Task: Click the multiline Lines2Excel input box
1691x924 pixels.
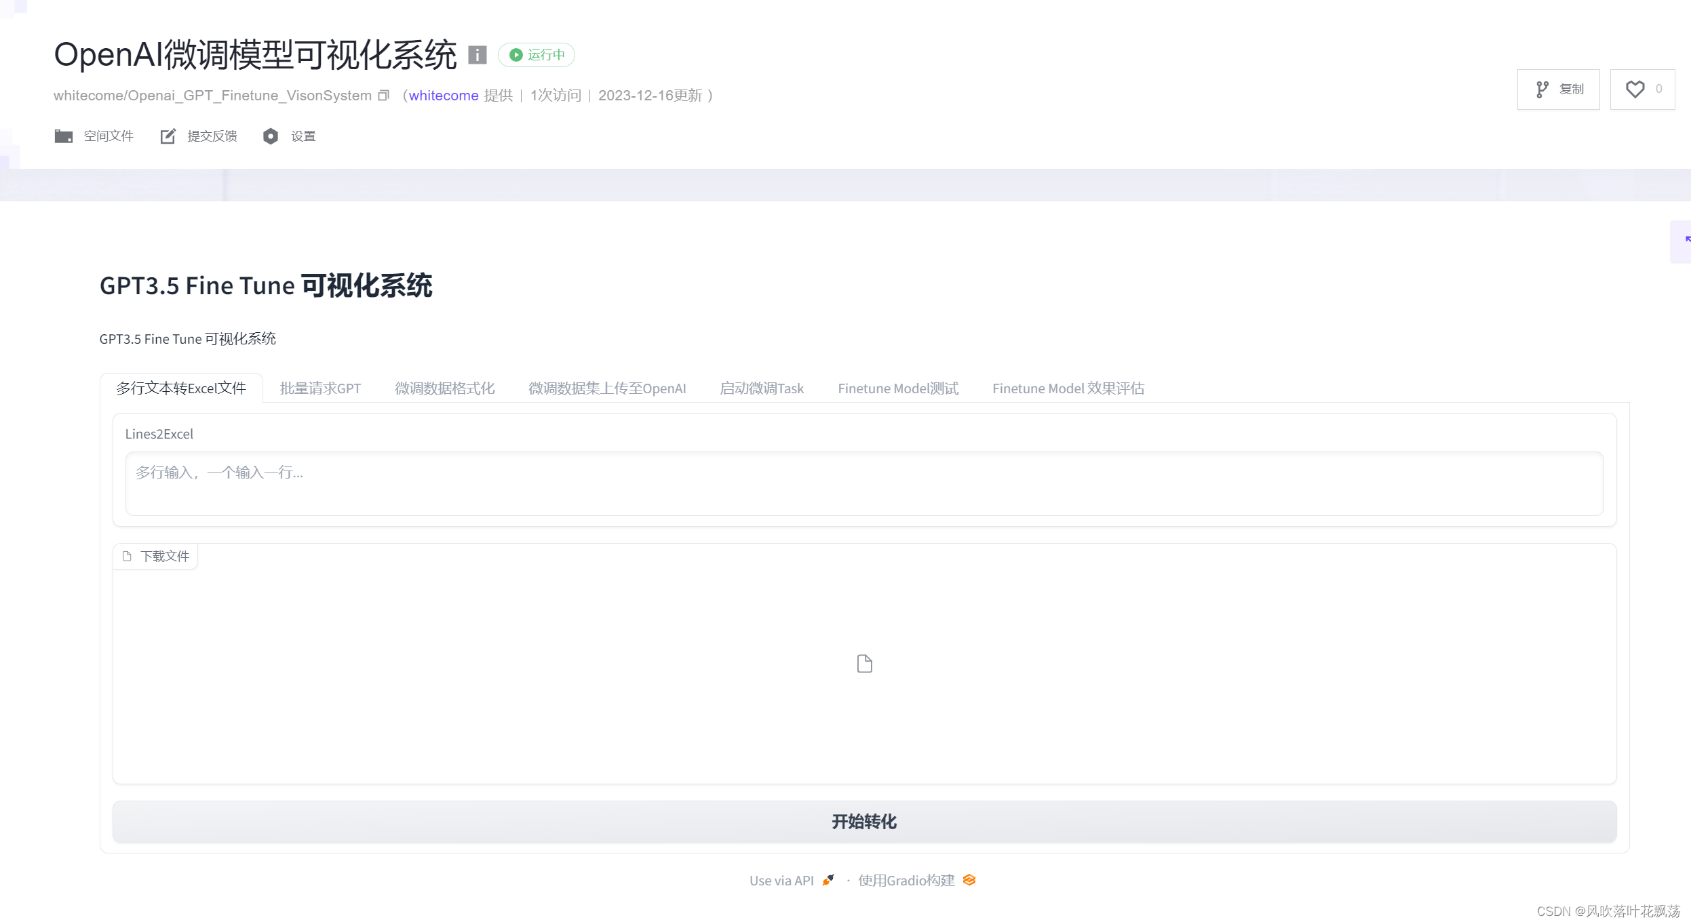Action: tap(863, 483)
